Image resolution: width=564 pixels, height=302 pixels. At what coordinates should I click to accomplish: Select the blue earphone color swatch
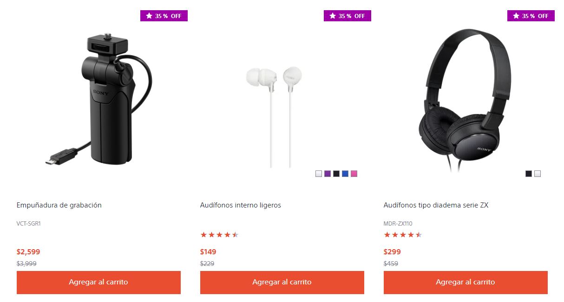[x=345, y=174]
